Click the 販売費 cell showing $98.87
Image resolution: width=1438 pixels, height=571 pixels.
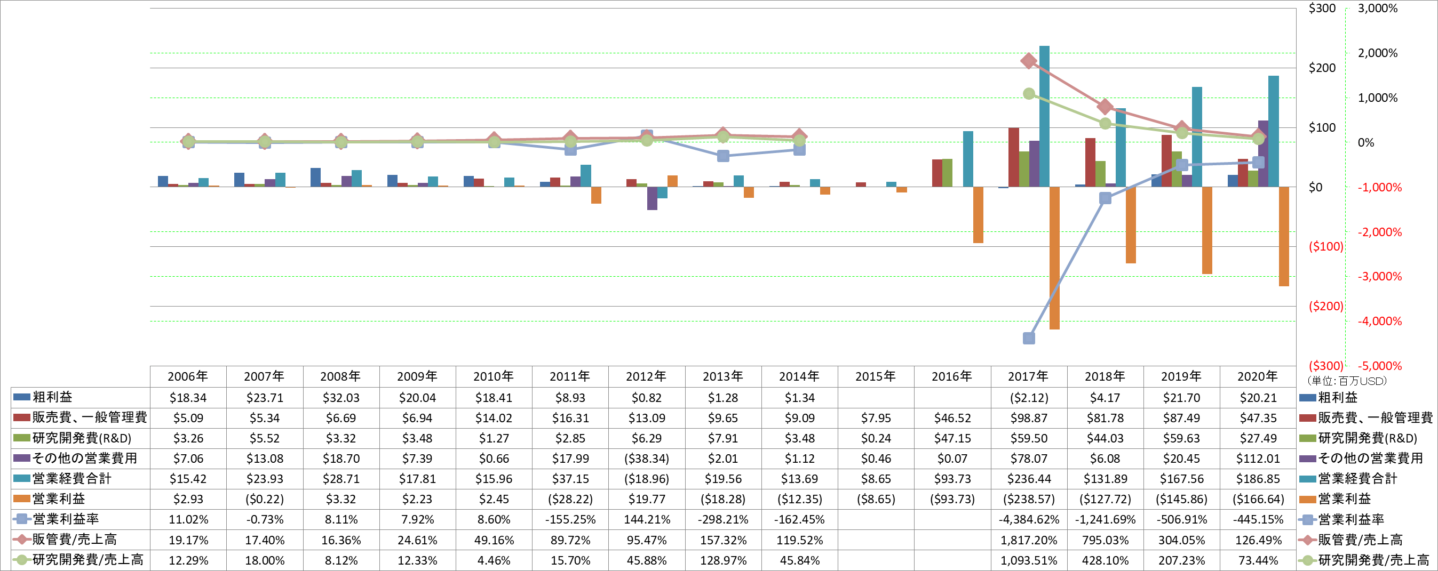coord(1029,417)
